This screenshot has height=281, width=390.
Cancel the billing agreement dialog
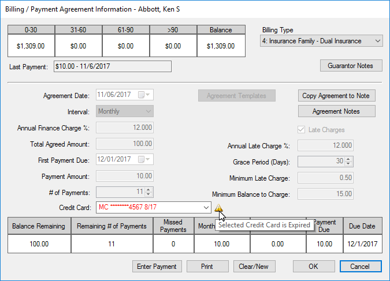point(360,267)
